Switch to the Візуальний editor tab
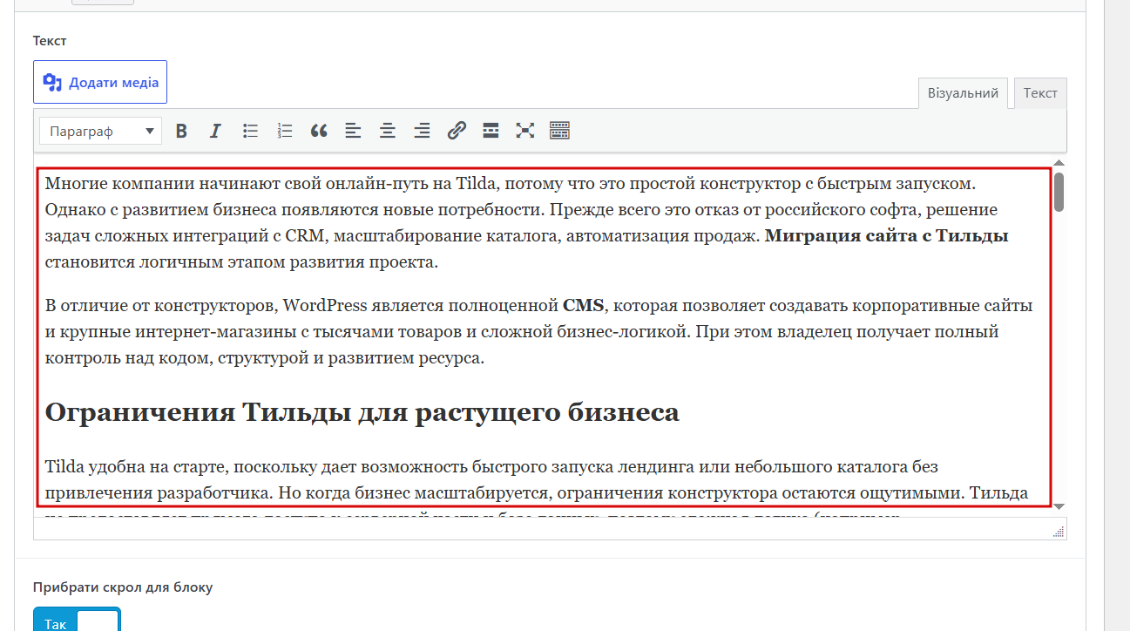1130x631 pixels. tap(963, 93)
